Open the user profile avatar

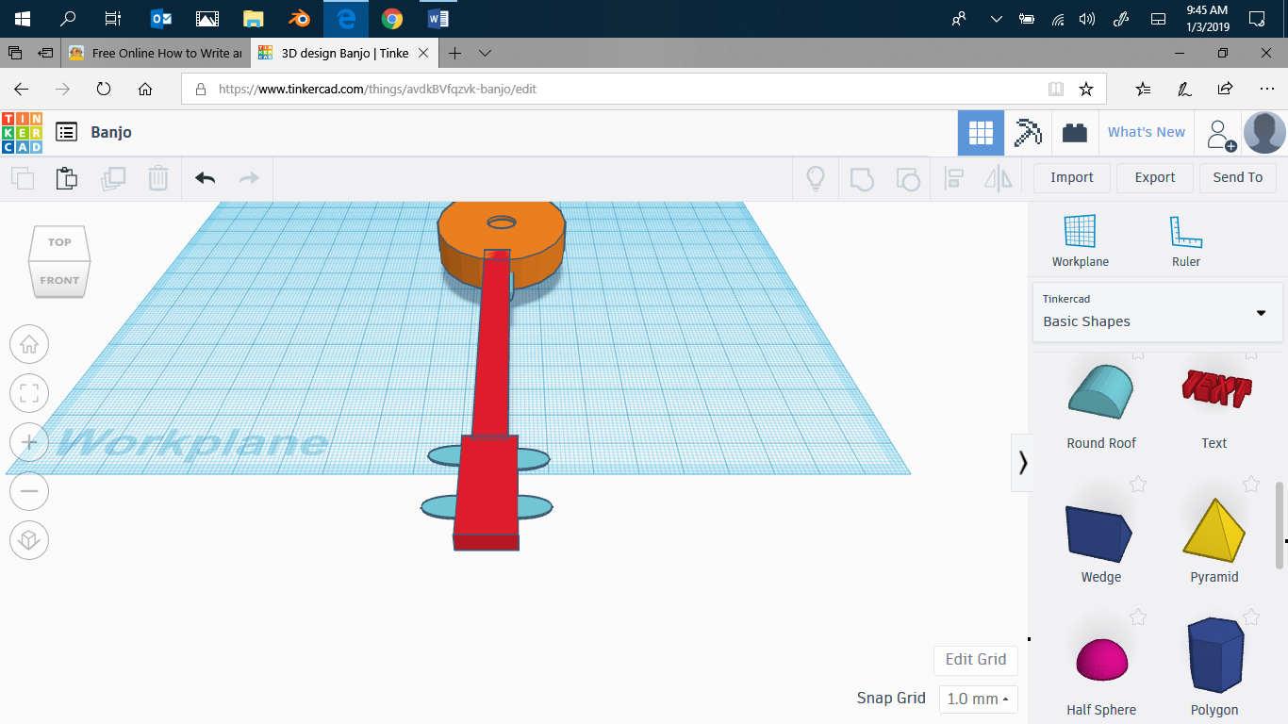(x=1264, y=133)
